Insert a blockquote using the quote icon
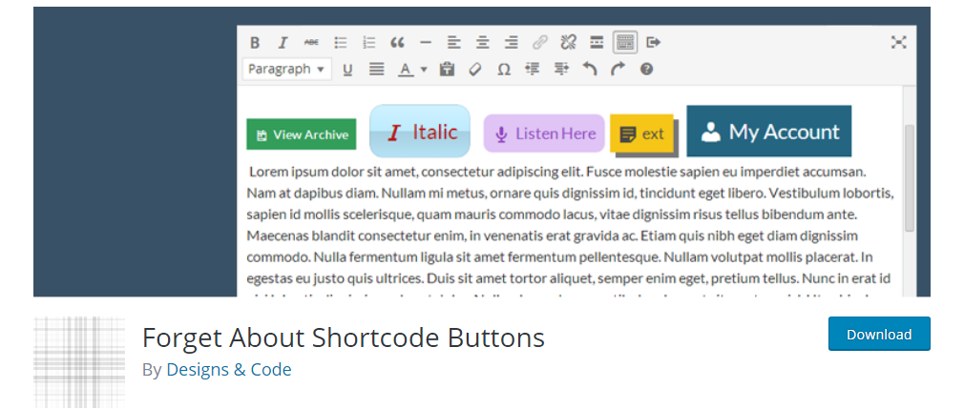The width and height of the screenshot is (964, 409). click(397, 42)
